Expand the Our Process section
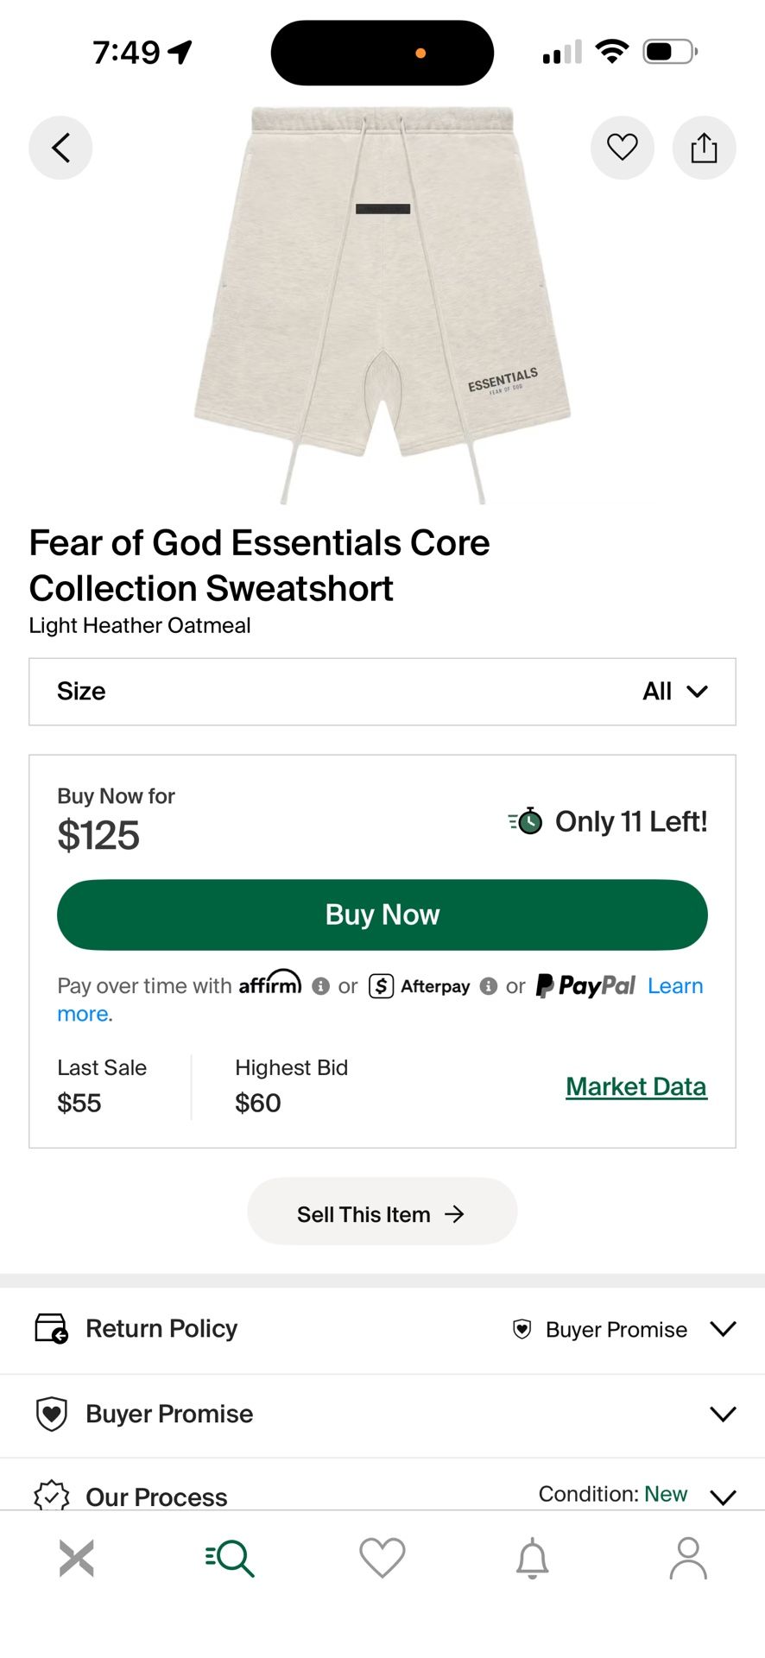Viewport: 765px width, 1658px height. pos(722,1496)
